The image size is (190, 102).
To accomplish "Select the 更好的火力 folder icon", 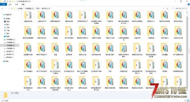I will (151, 15).
